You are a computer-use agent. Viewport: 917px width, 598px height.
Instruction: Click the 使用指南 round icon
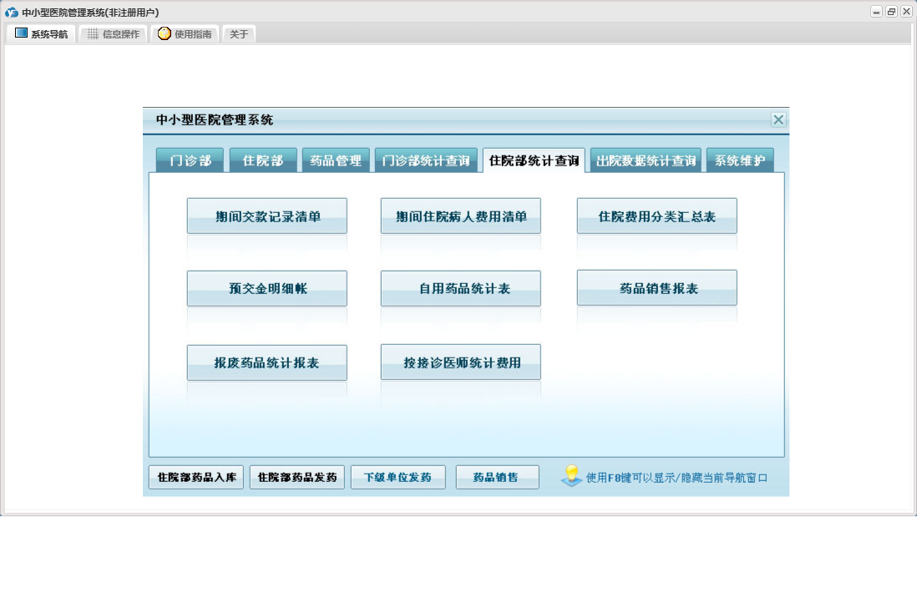pos(165,33)
